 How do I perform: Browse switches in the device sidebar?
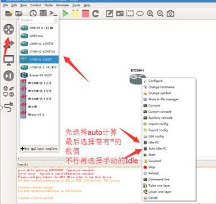[x=8, y=45]
